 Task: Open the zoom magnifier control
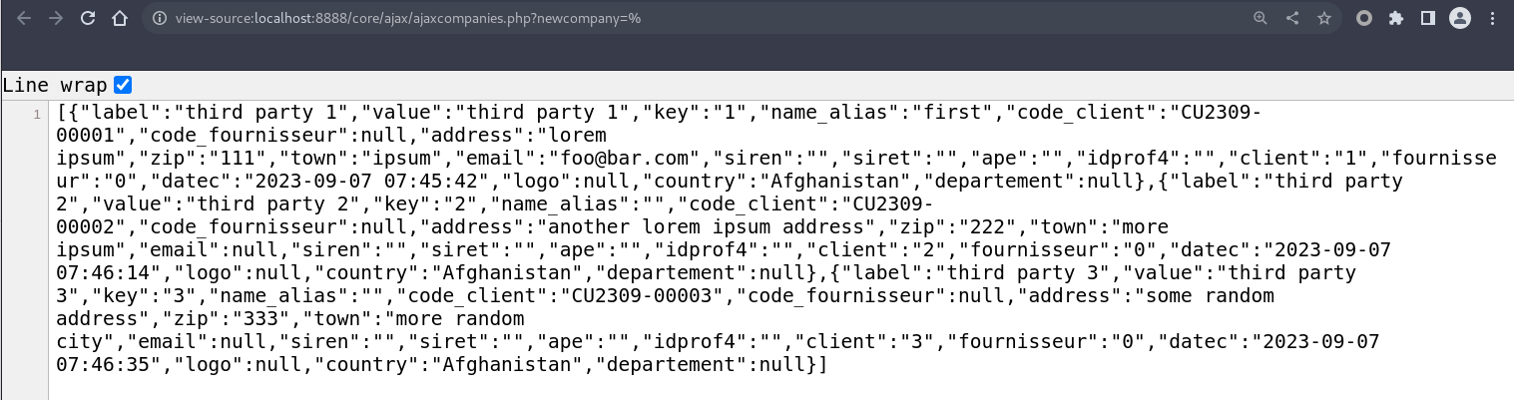tap(1261, 18)
